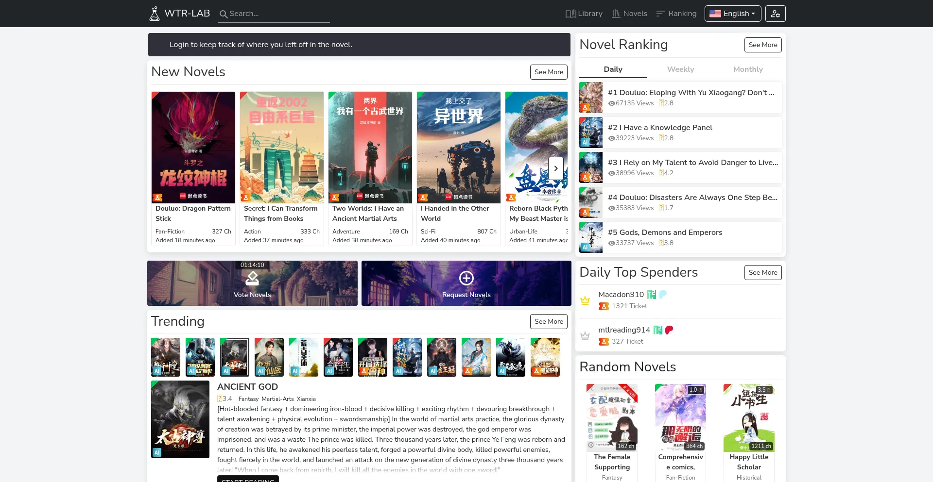This screenshot has height=482, width=933.
Task: Click See More in New Novels
Action: point(548,72)
